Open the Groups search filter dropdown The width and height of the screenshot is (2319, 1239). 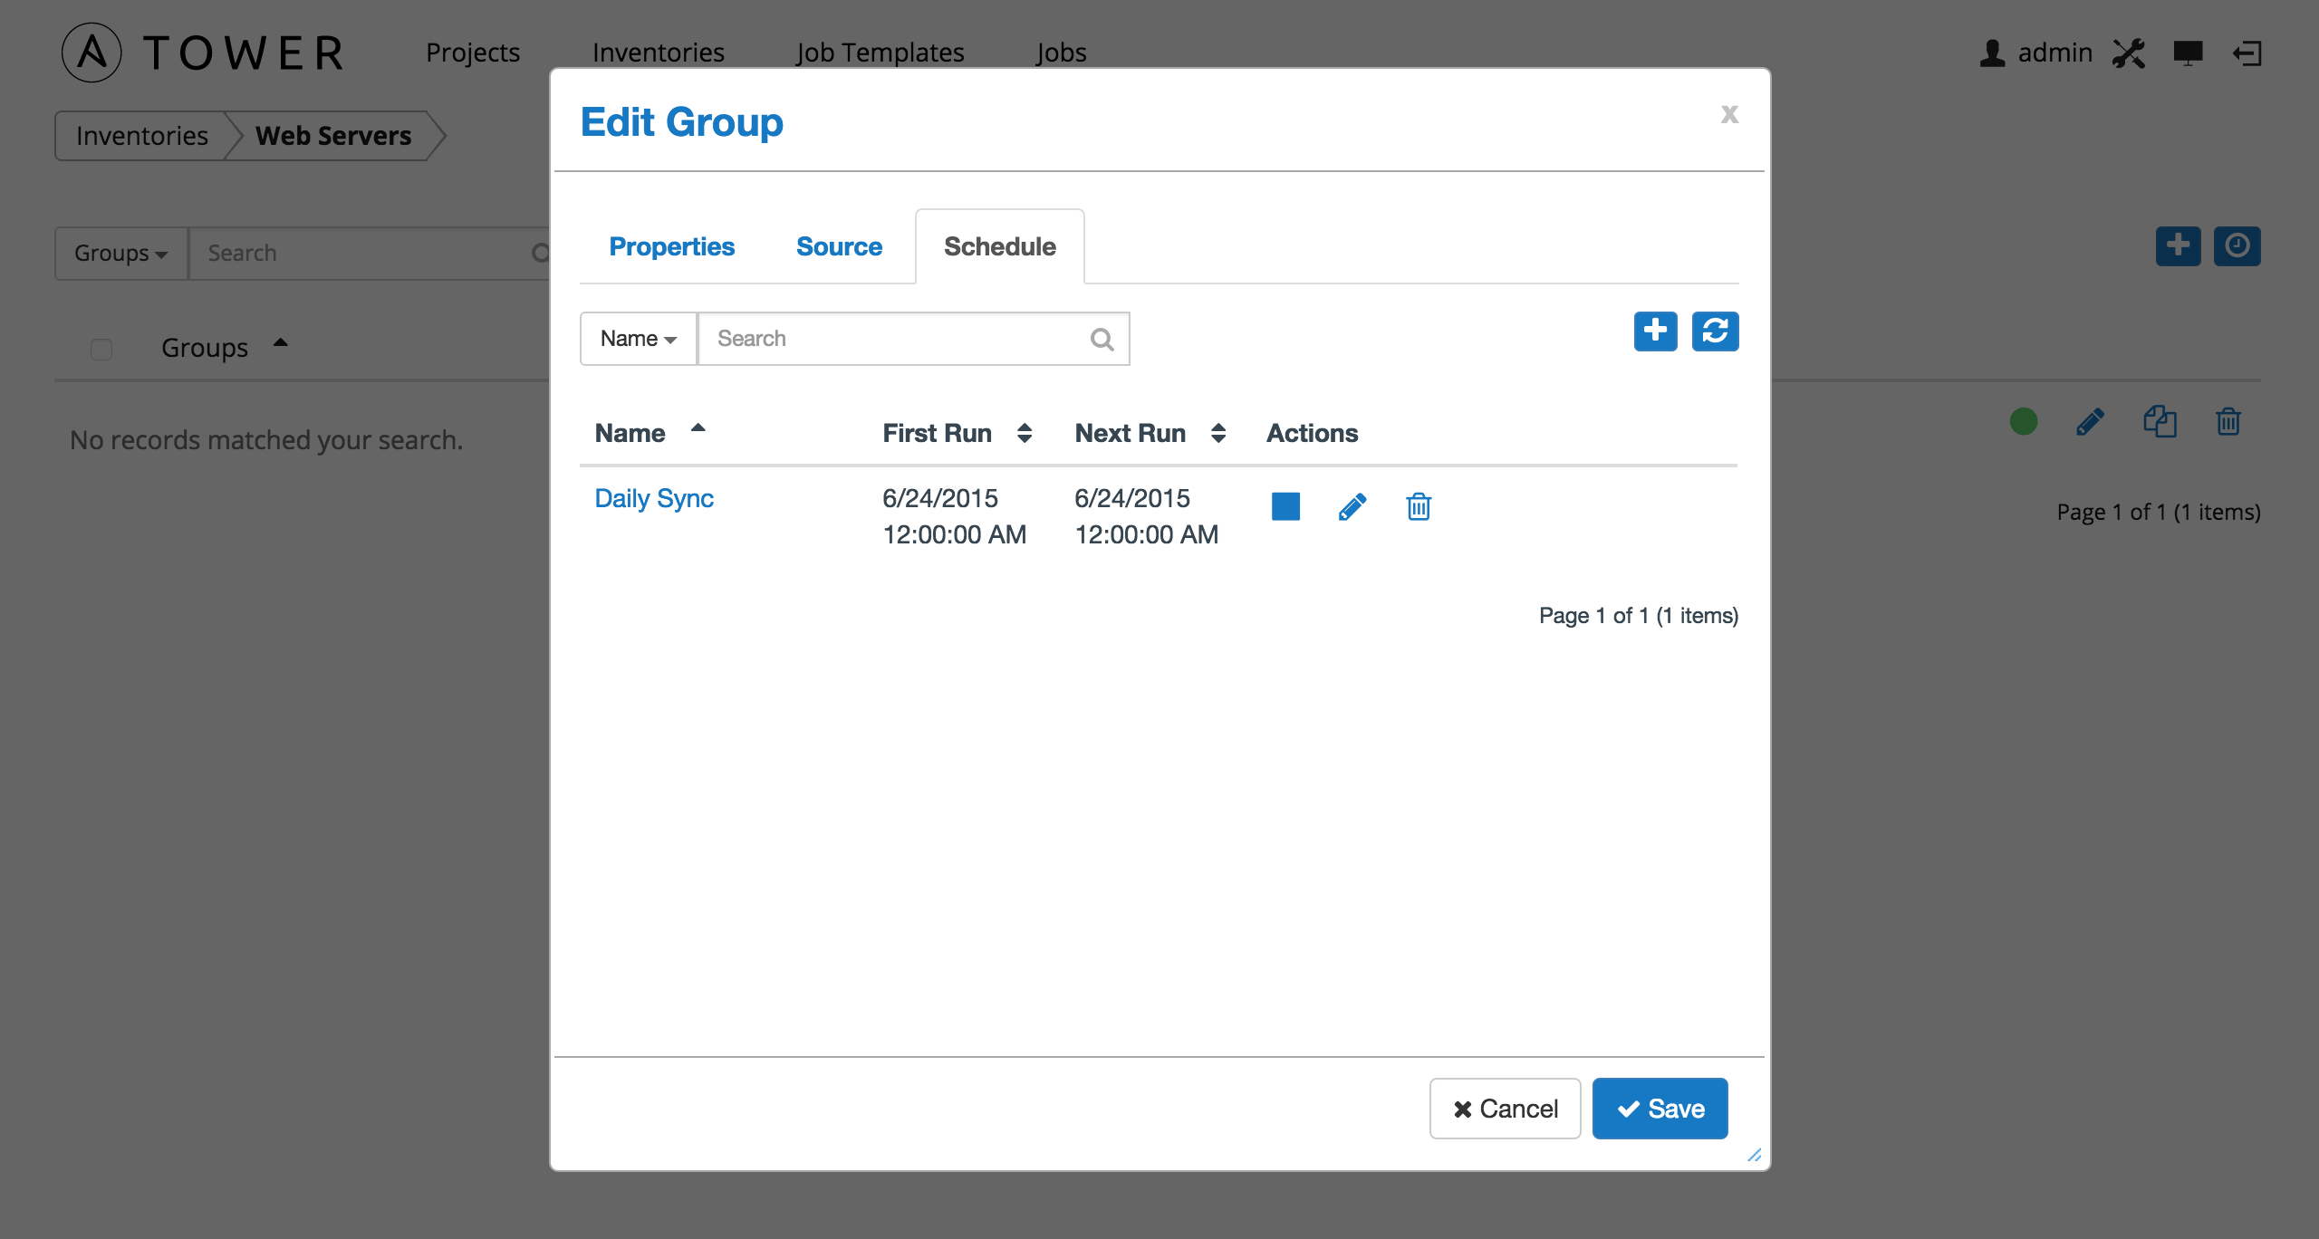121,254
